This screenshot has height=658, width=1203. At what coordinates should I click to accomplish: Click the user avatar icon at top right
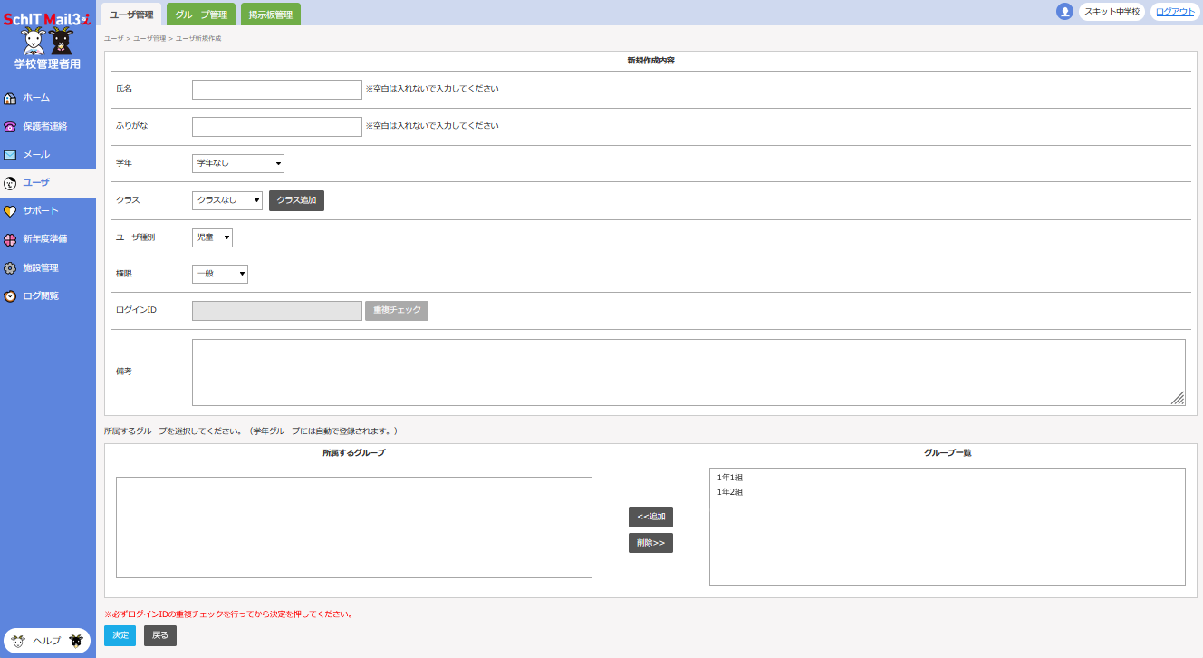1064,12
